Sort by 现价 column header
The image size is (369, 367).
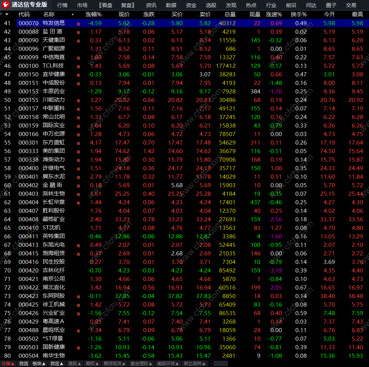pyautogui.click(x=124, y=14)
